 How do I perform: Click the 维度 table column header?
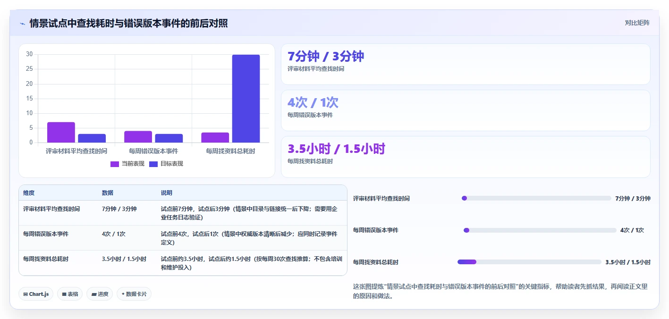tap(29, 193)
